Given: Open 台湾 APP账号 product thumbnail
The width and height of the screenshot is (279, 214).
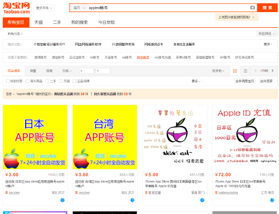Looking at the screenshot, I should [105, 137].
